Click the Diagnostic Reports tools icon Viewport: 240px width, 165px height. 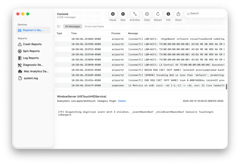19,65
